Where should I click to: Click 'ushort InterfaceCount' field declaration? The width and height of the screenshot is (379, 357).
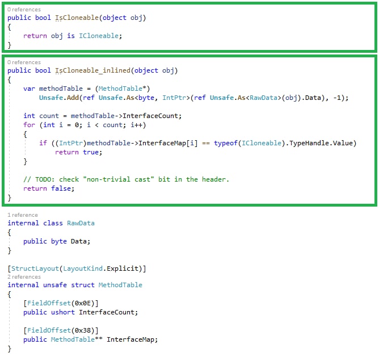tap(94, 312)
